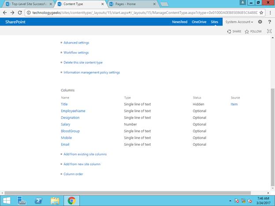
Task: Open the EmployeeName column
Action: click(73, 111)
